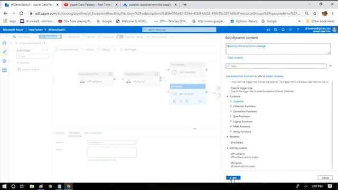Viewport: 338px width, 190px height.
Task: Select the ErrorDetails variable
Action: [237, 142]
